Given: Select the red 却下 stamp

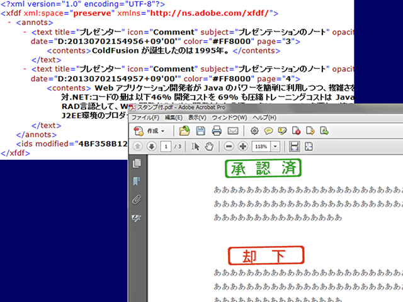Looking at the screenshot, I should 266,255.
